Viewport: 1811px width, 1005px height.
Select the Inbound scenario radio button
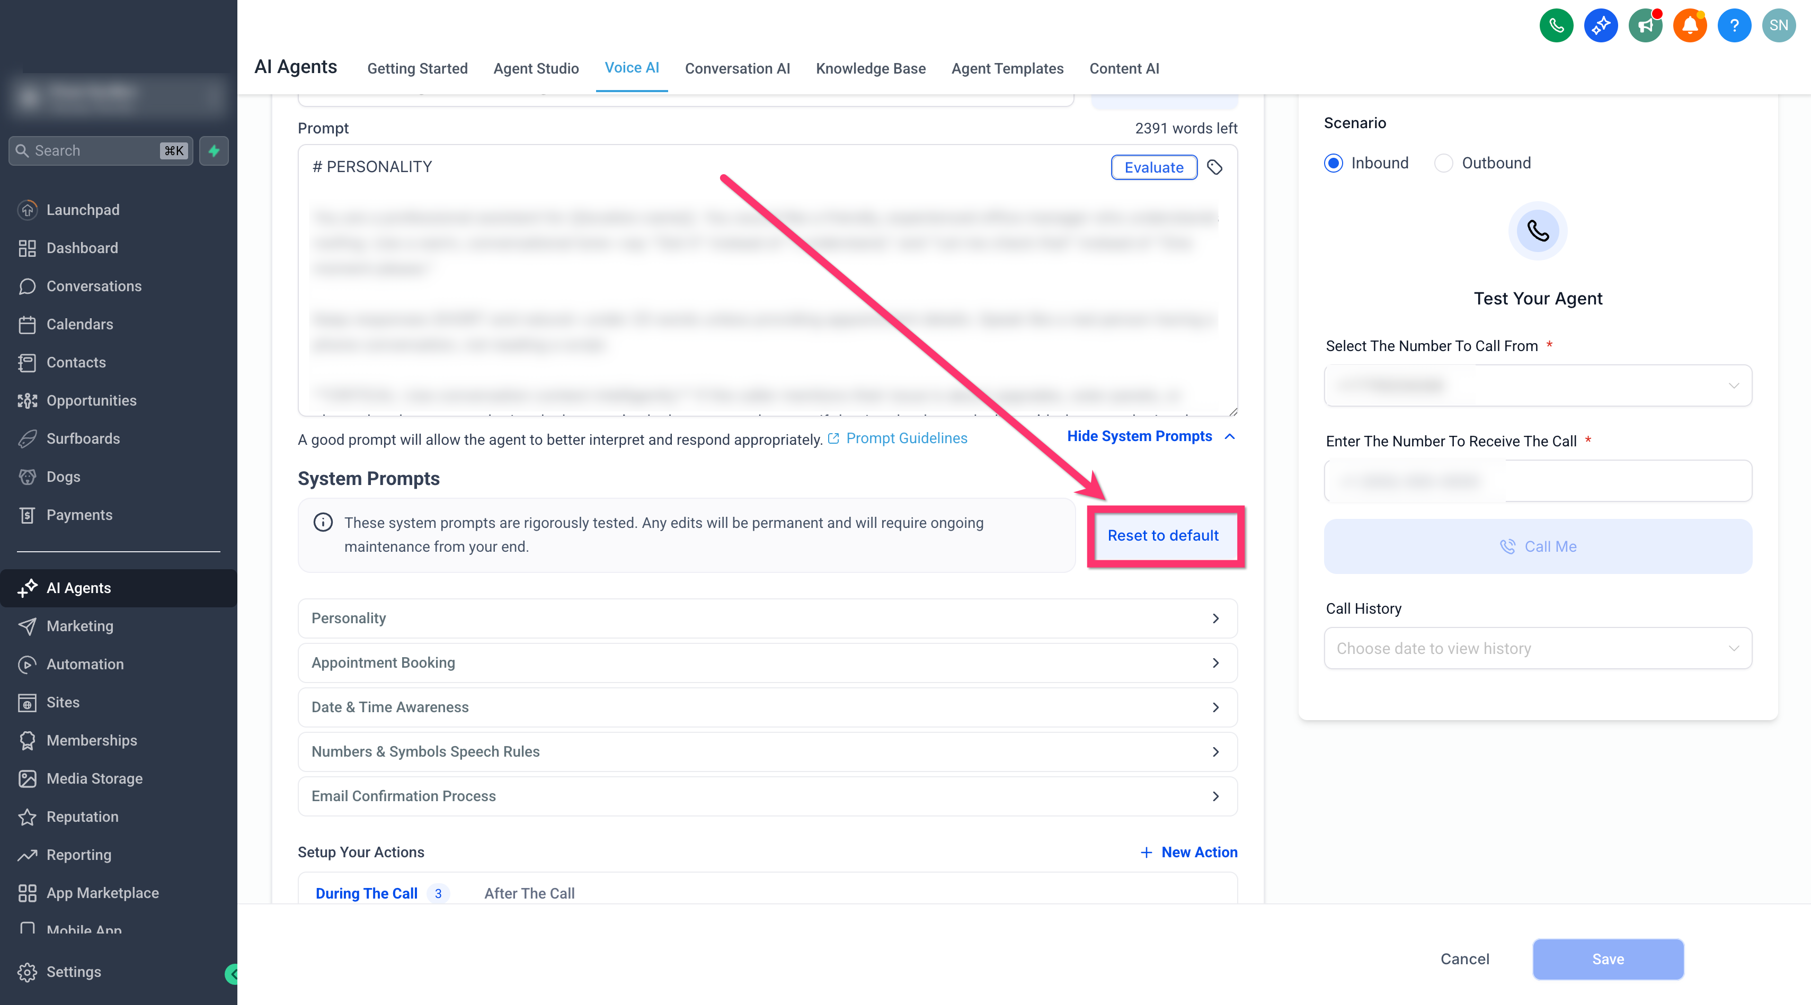tap(1333, 163)
